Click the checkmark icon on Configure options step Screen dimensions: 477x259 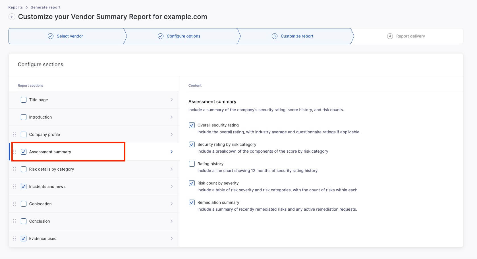click(161, 36)
